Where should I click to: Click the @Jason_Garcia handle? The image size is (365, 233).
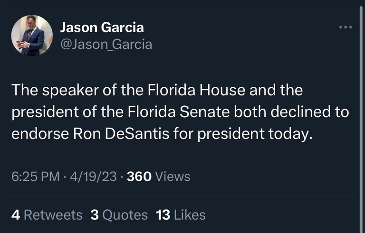click(x=106, y=45)
